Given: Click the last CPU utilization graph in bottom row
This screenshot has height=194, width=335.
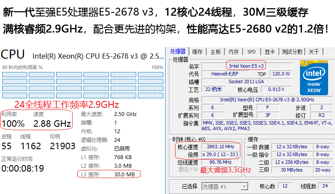Looking at the screenshot, I should tap(150, 95).
